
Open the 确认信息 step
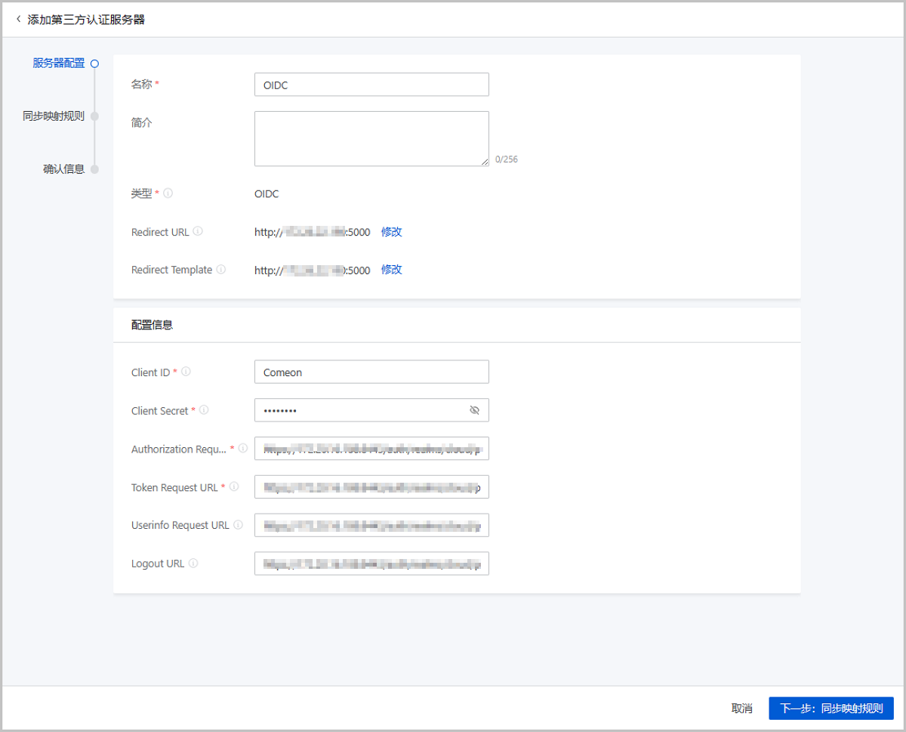point(63,169)
